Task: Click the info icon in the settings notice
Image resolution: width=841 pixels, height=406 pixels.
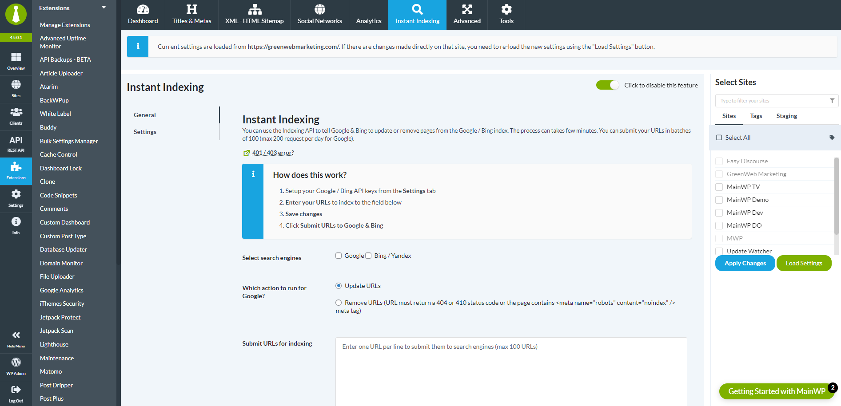Action: [x=138, y=47]
